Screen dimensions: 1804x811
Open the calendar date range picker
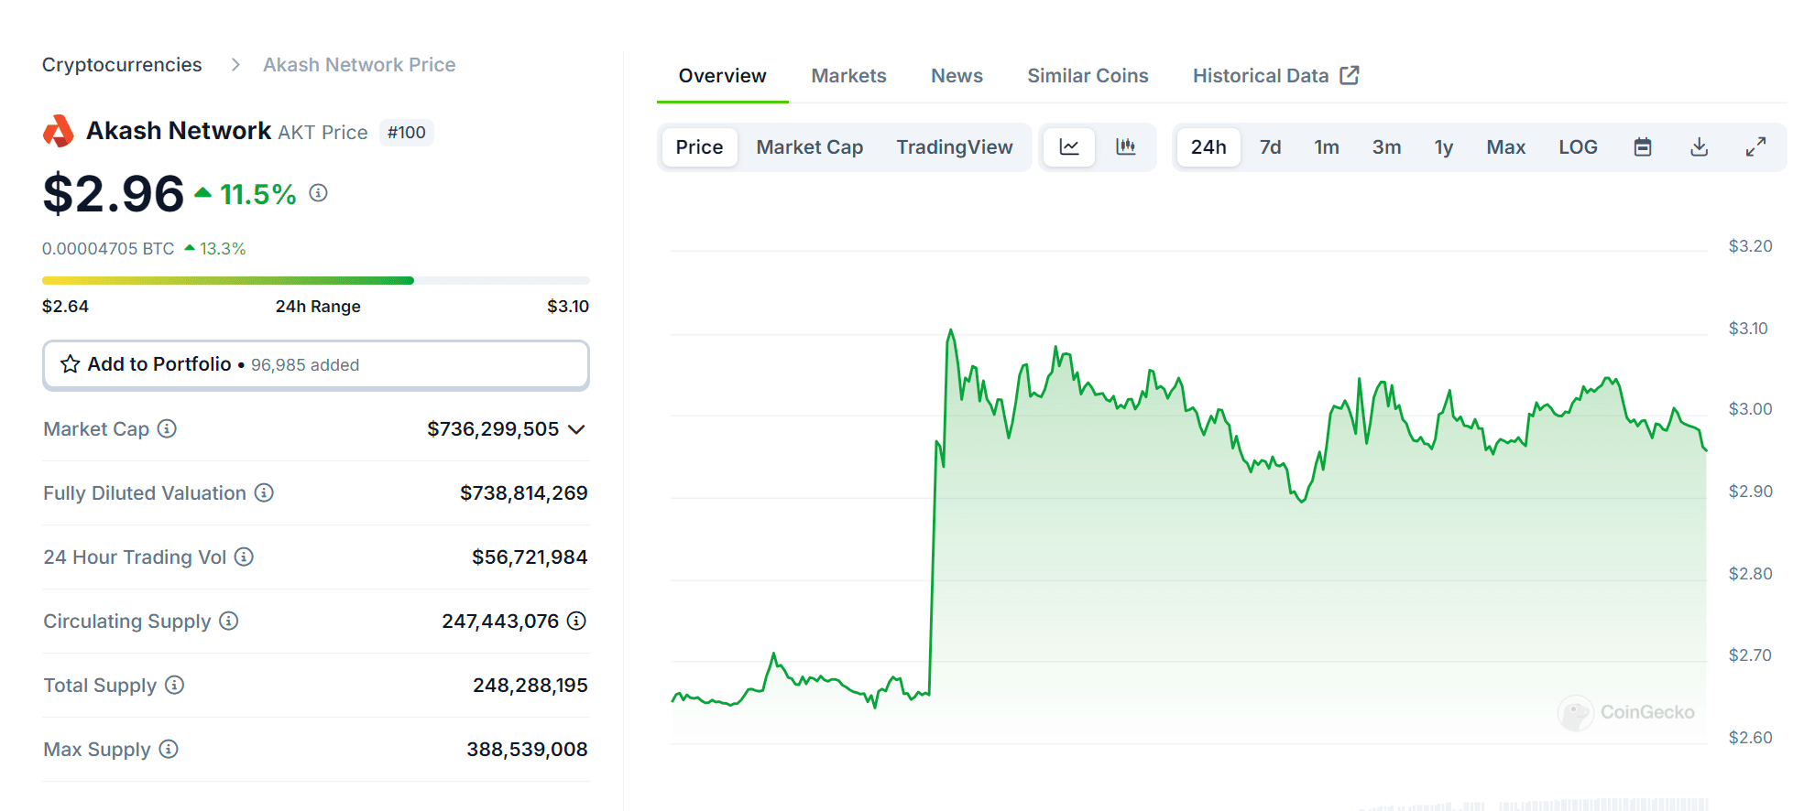click(1643, 147)
